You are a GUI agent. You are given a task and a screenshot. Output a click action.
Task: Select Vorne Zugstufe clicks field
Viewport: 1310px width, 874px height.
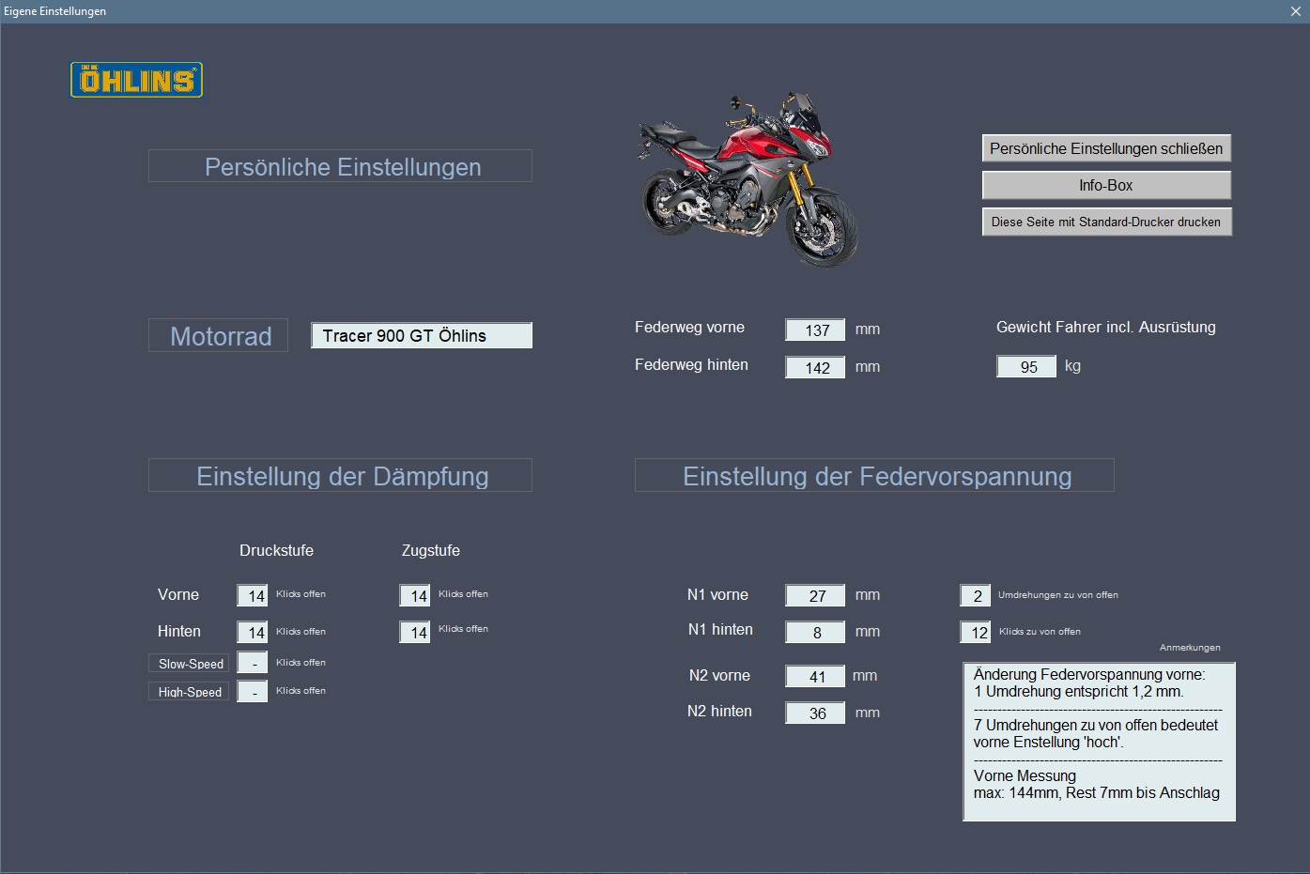[x=415, y=596]
